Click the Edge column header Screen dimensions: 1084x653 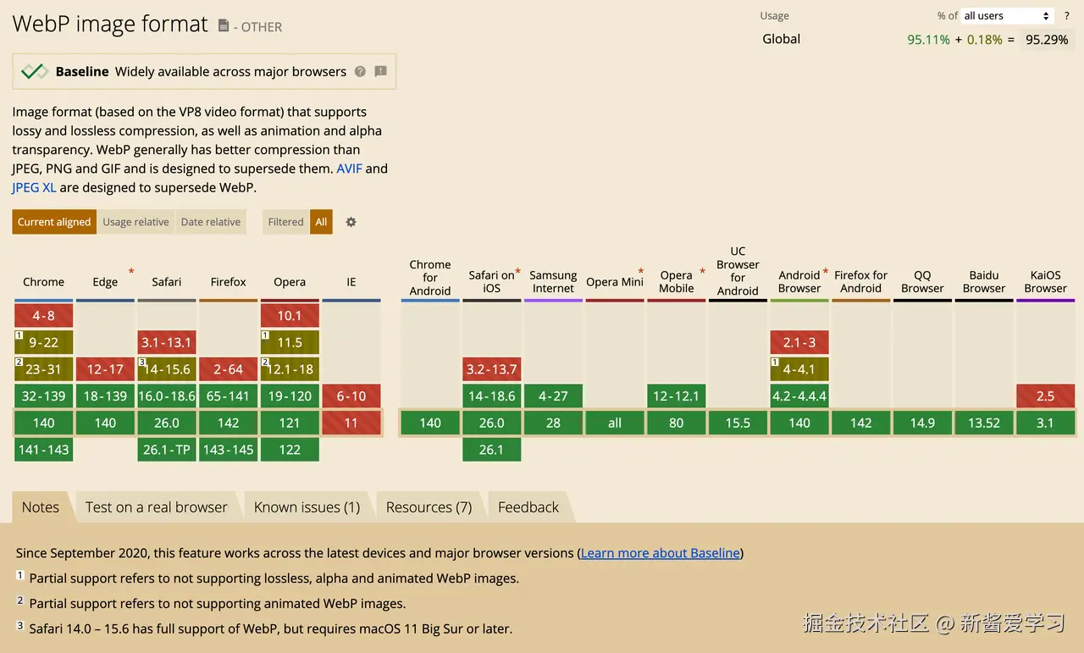(105, 282)
